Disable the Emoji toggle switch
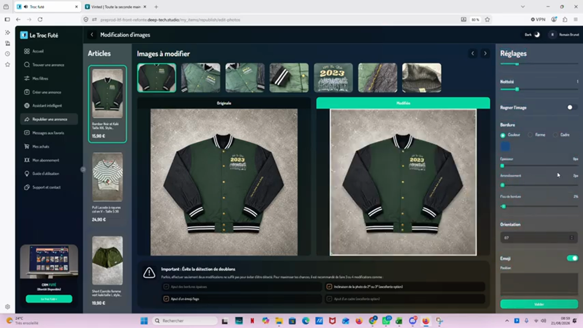Screen dimensions: 583x328 coord(573,258)
